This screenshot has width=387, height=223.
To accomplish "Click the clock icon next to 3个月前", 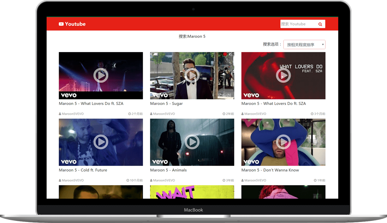I will click(x=312, y=114).
